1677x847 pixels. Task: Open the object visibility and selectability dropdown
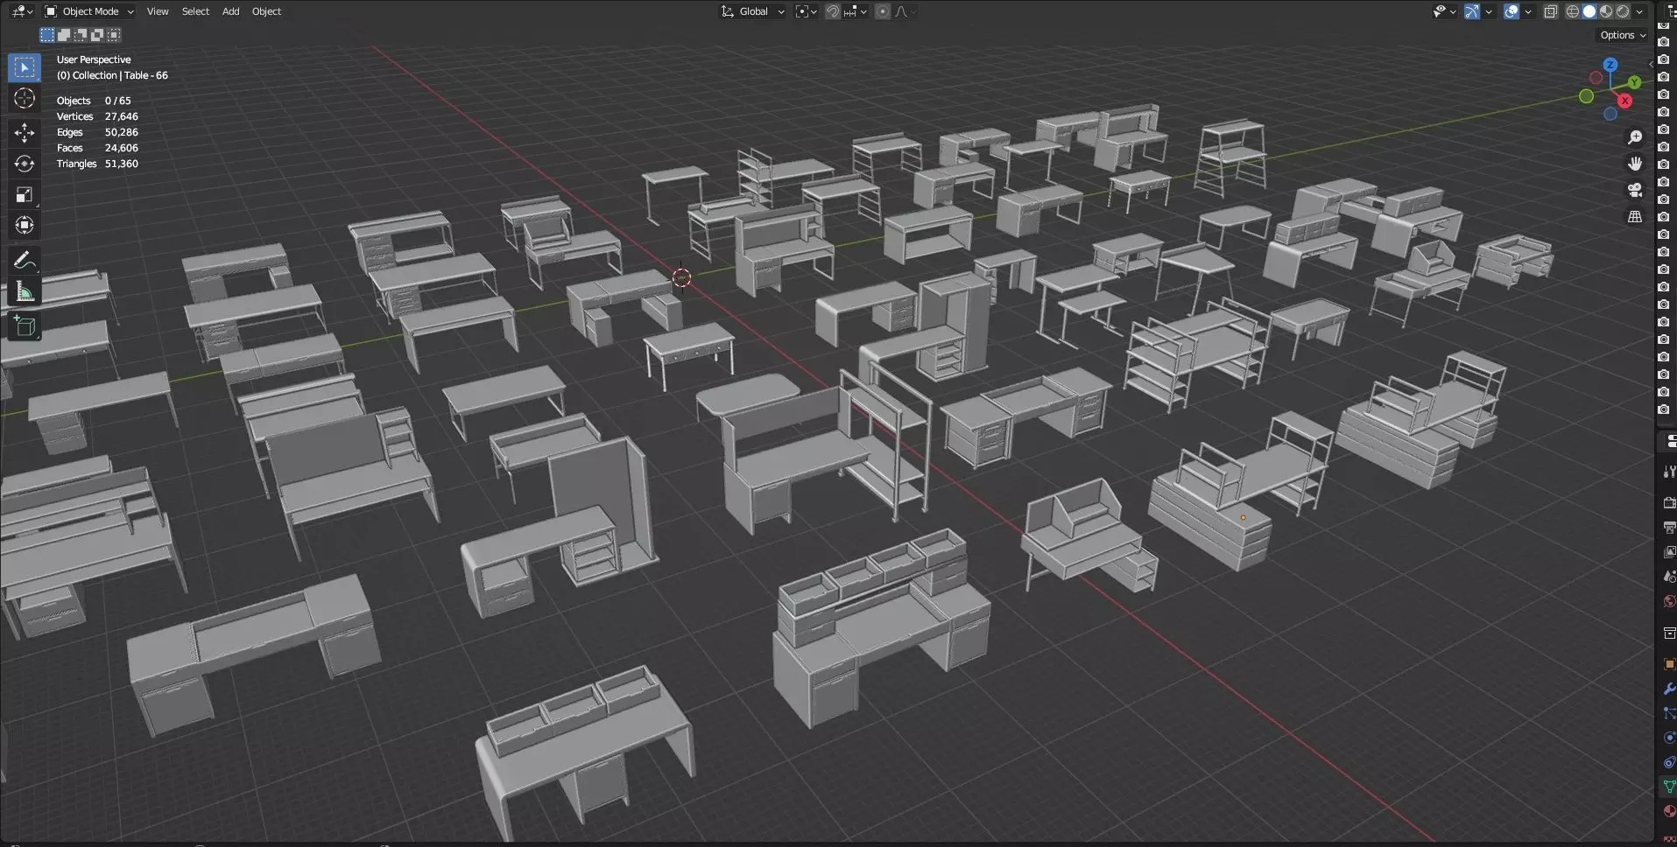coord(1445,11)
